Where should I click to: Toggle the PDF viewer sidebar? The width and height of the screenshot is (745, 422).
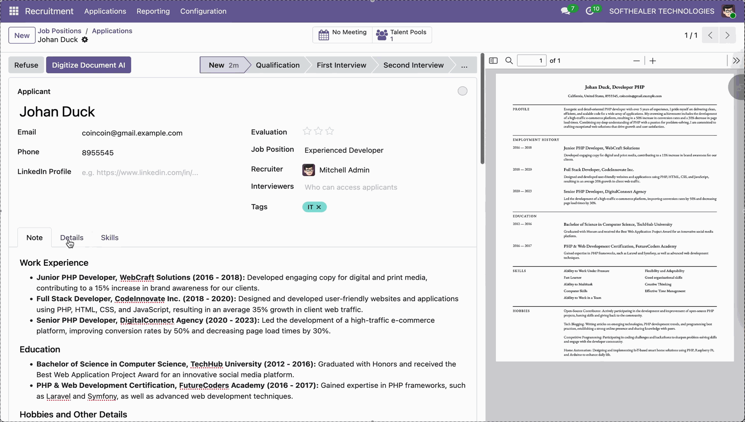pos(493,61)
